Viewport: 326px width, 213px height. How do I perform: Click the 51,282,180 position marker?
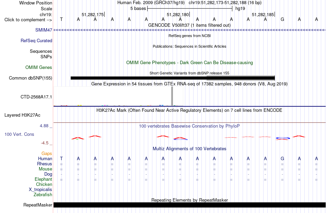click(178, 14)
